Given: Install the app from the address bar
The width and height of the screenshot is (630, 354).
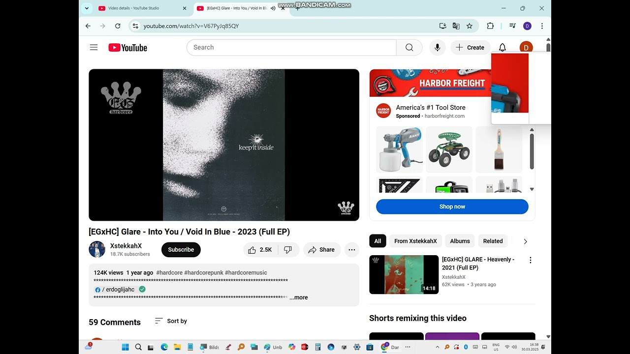Looking at the screenshot, I should click(442, 26).
